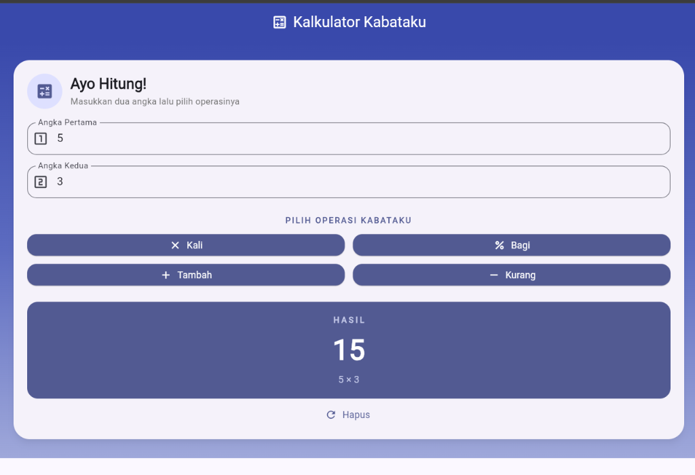Image resolution: width=695 pixels, height=475 pixels.
Task: Add numbers with the Tambah button
Action: click(186, 275)
